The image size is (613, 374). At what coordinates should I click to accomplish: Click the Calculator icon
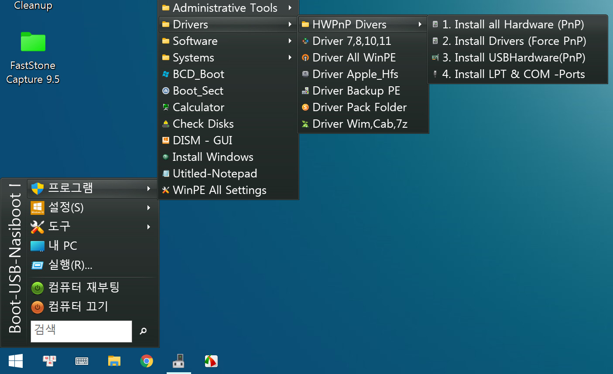point(166,107)
